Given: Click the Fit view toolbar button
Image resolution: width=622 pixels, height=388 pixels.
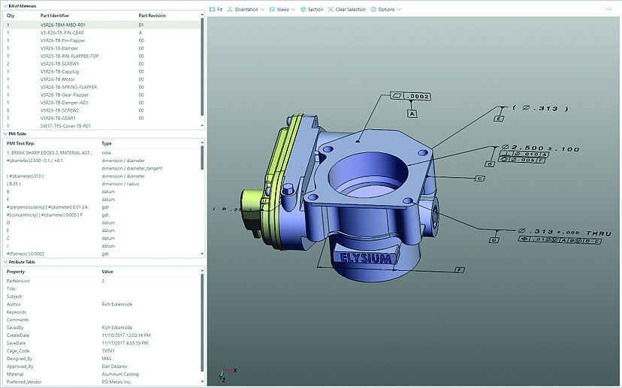Looking at the screenshot, I should (x=216, y=9).
